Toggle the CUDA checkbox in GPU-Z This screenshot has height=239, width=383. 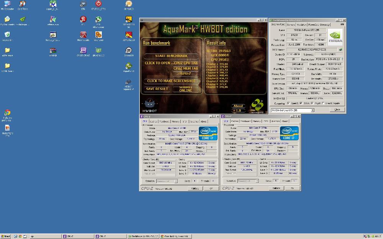(x=301, y=103)
